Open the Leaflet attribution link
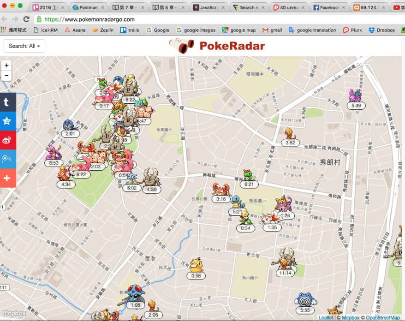Viewport: 405px width, 321px height. pyautogui.click(x=326, y=317)
